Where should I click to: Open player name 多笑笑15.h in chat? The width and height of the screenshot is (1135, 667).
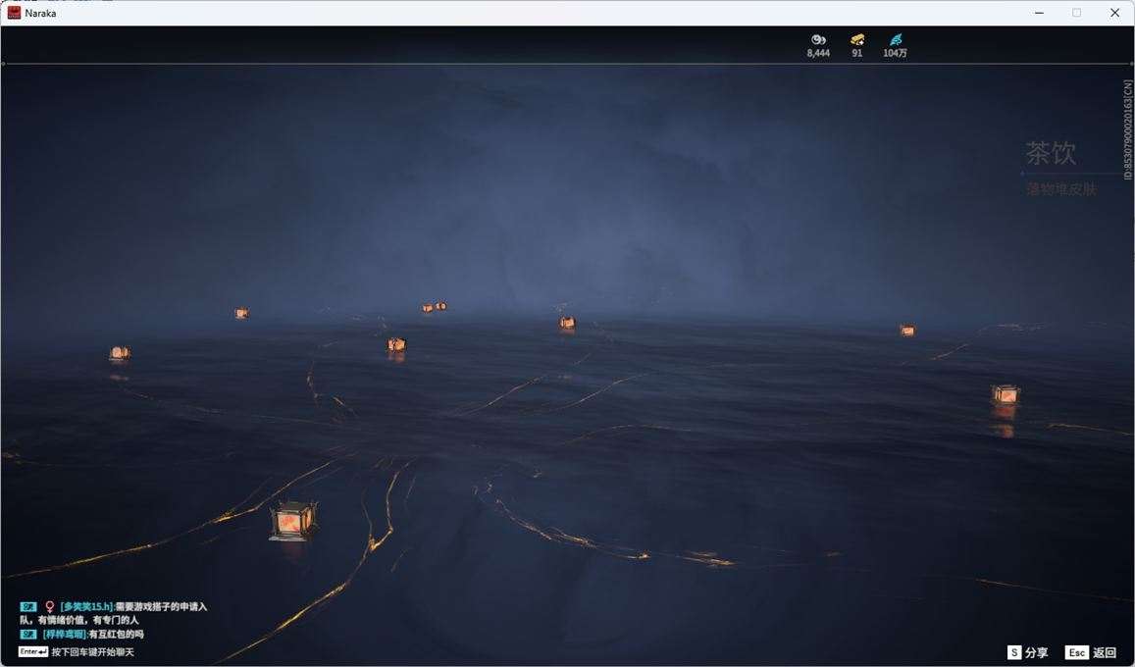point(87,607)
